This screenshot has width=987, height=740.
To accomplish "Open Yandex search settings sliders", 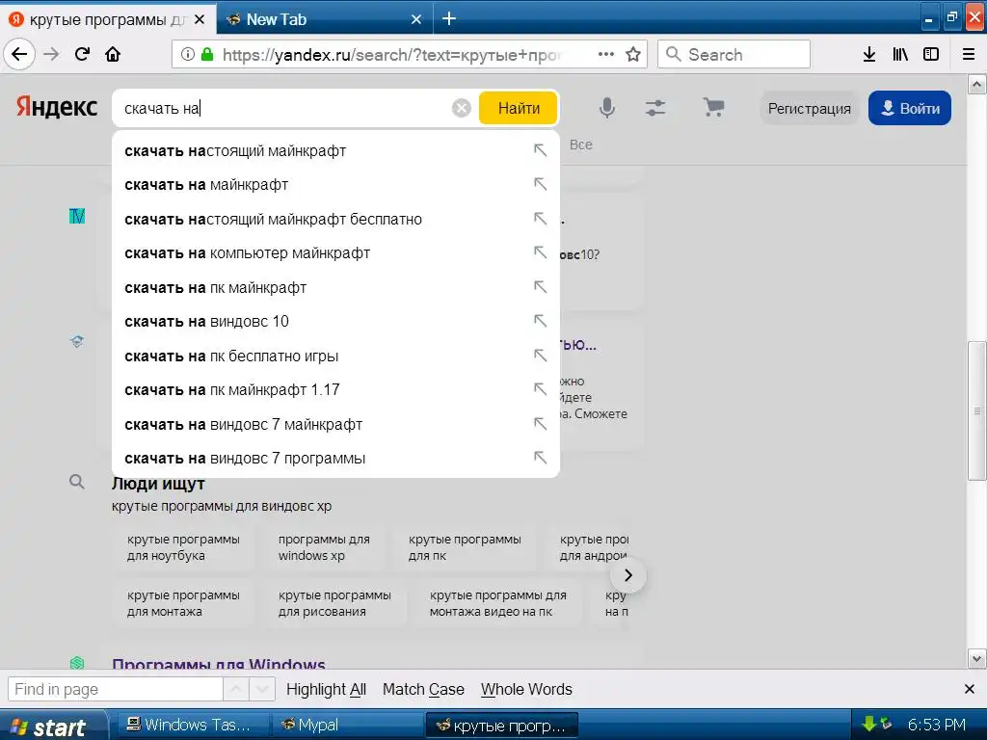I will (655, 108).
